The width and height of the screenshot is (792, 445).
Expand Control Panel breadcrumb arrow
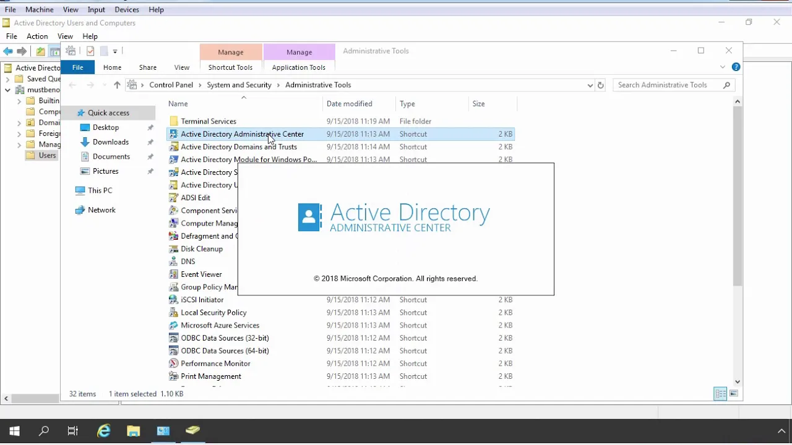point(200,85)
